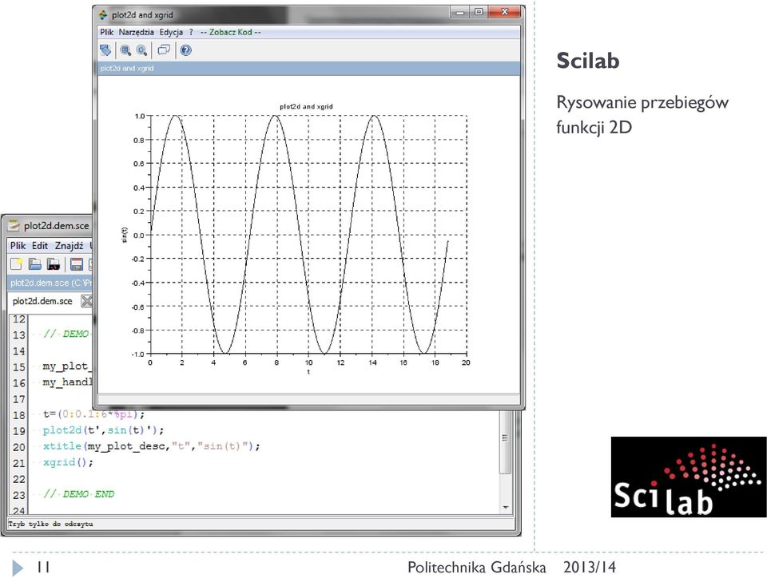Click the sin(t) y-axis label
The width and height of the screenshot is (767, 578).
click(x=125, y=235)
